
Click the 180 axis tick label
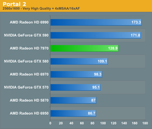[145, 123]
